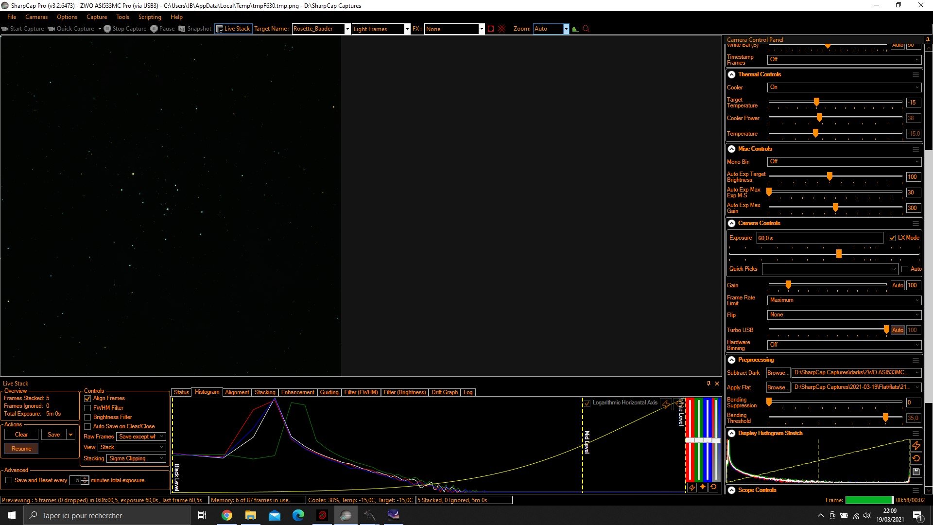Screen dimensions: 933x525
Task: Toggle Gain Auto button
Action: tap(898, 285)
